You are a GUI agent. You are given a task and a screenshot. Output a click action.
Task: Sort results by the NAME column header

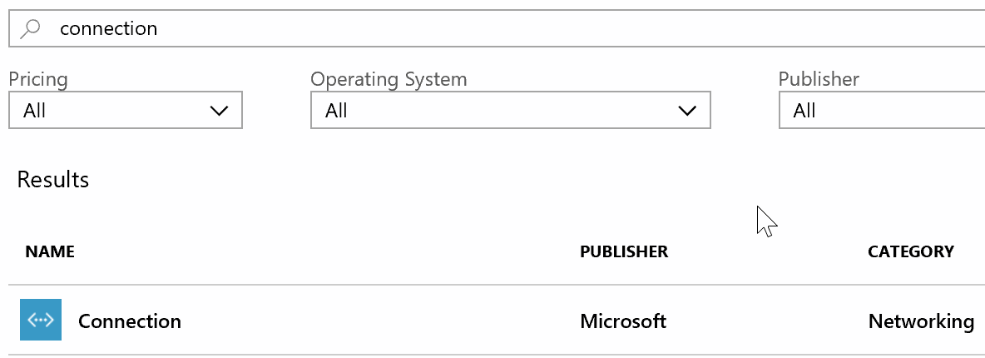click(x=50, y=251)
